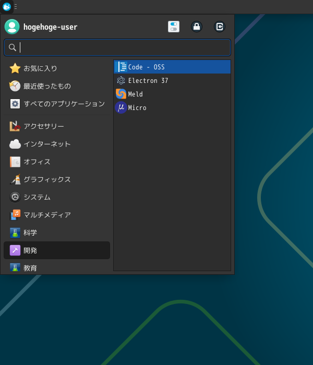The height and width of the screenshot is (365, 313).
Task: Click the lock screen padlock icon
Action: pos(197,27)
